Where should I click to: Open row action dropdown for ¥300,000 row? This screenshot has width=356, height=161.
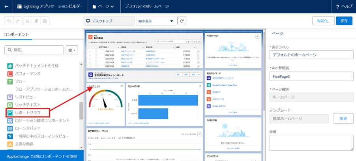click(199, 52)
